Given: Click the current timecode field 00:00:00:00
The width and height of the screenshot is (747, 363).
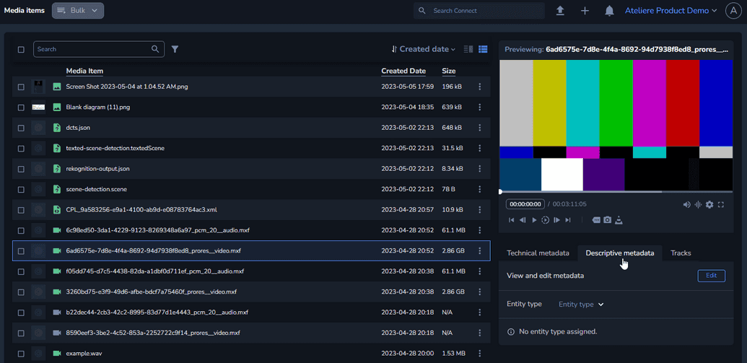Looking at the screenshot, I should (x=525, y=204).
